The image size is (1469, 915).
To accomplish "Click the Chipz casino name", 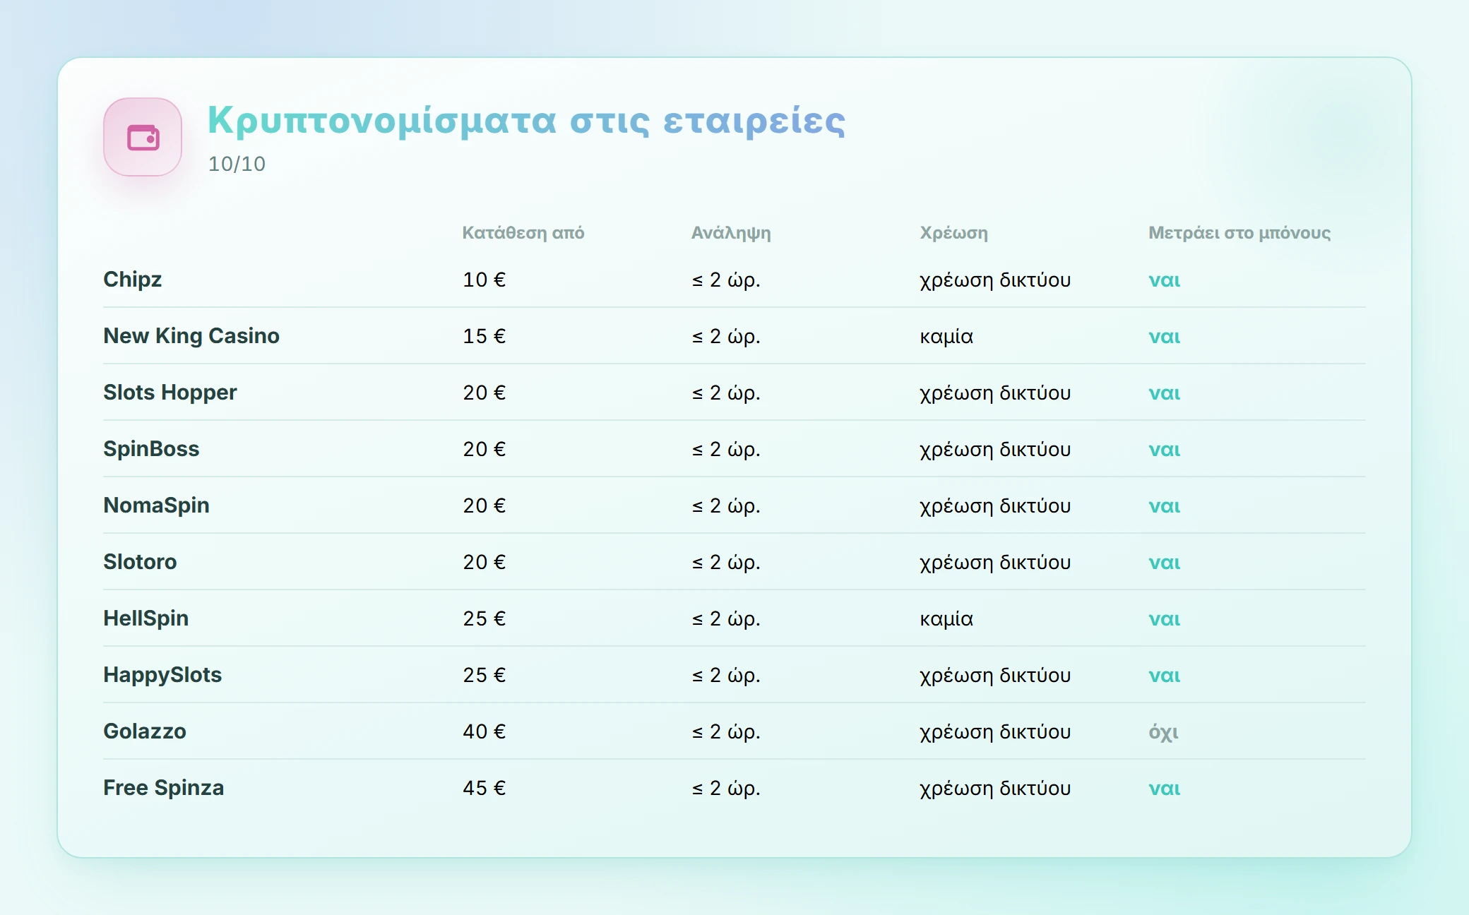I will coord(133,280).
